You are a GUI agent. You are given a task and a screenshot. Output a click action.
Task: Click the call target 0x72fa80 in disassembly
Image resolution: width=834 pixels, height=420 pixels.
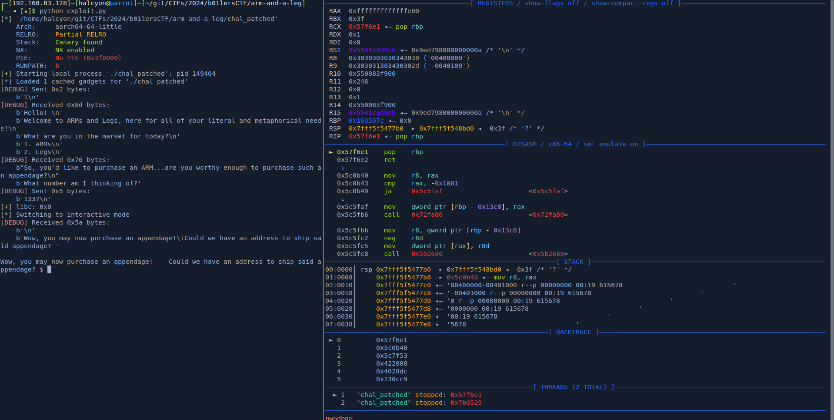[x=427, y=215]
